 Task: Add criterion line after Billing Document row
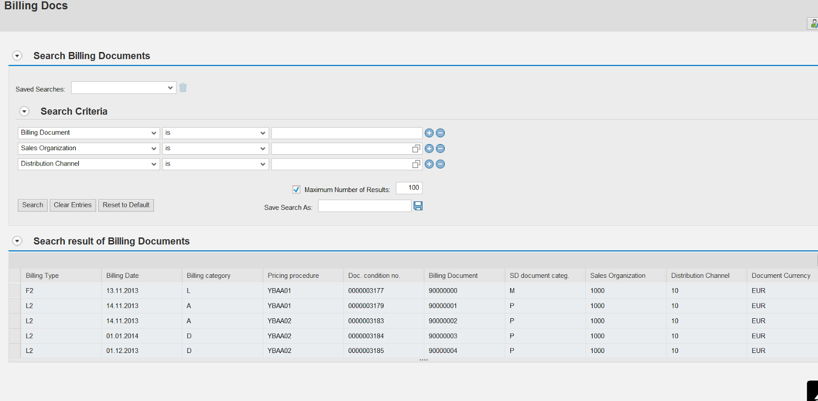coord(429,133)
